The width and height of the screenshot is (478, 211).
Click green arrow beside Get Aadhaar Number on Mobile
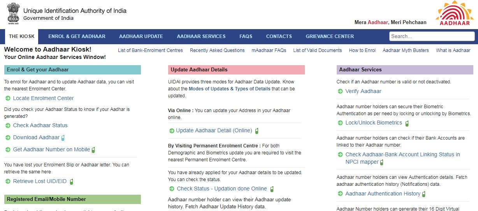point(8,150)
